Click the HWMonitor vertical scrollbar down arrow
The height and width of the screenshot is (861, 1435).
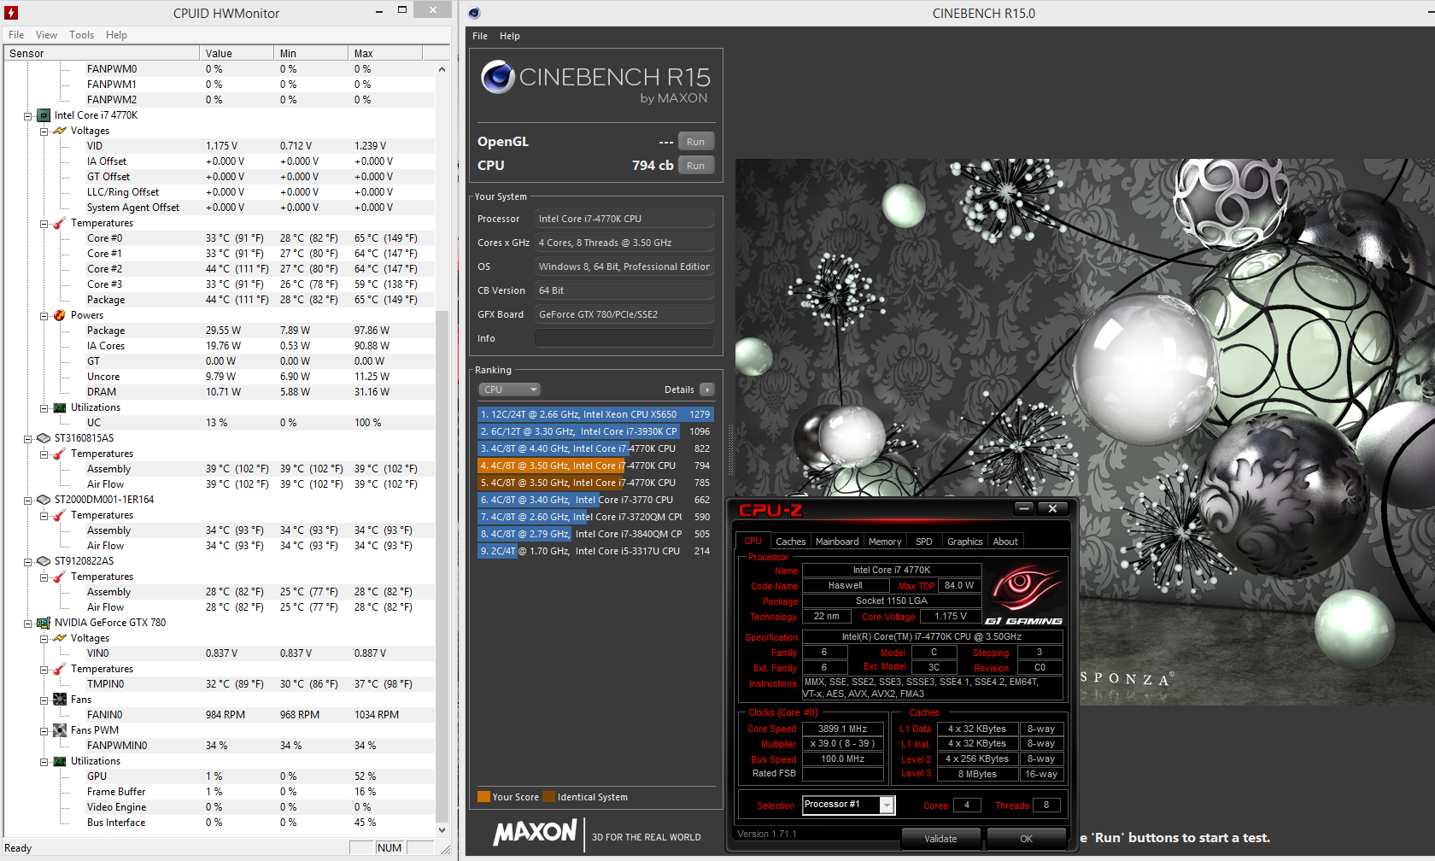pyautogui.click(x=442, y=829)
